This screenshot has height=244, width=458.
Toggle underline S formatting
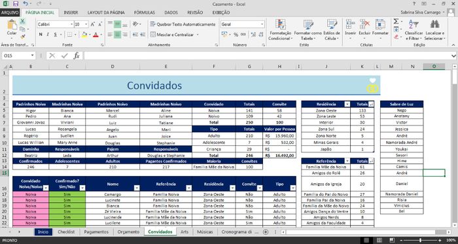point(54,35)
